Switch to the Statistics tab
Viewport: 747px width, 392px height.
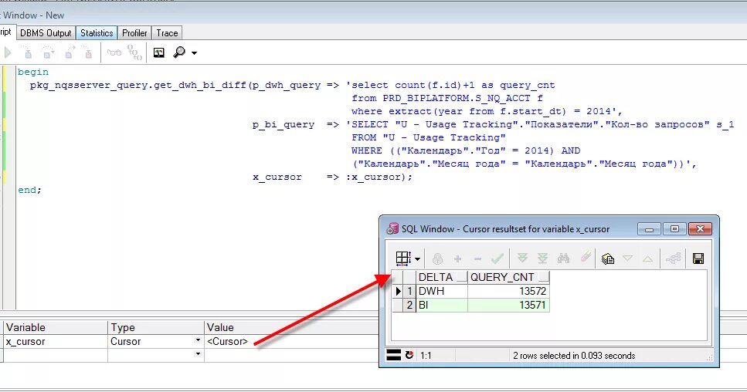tap(97, 33)
